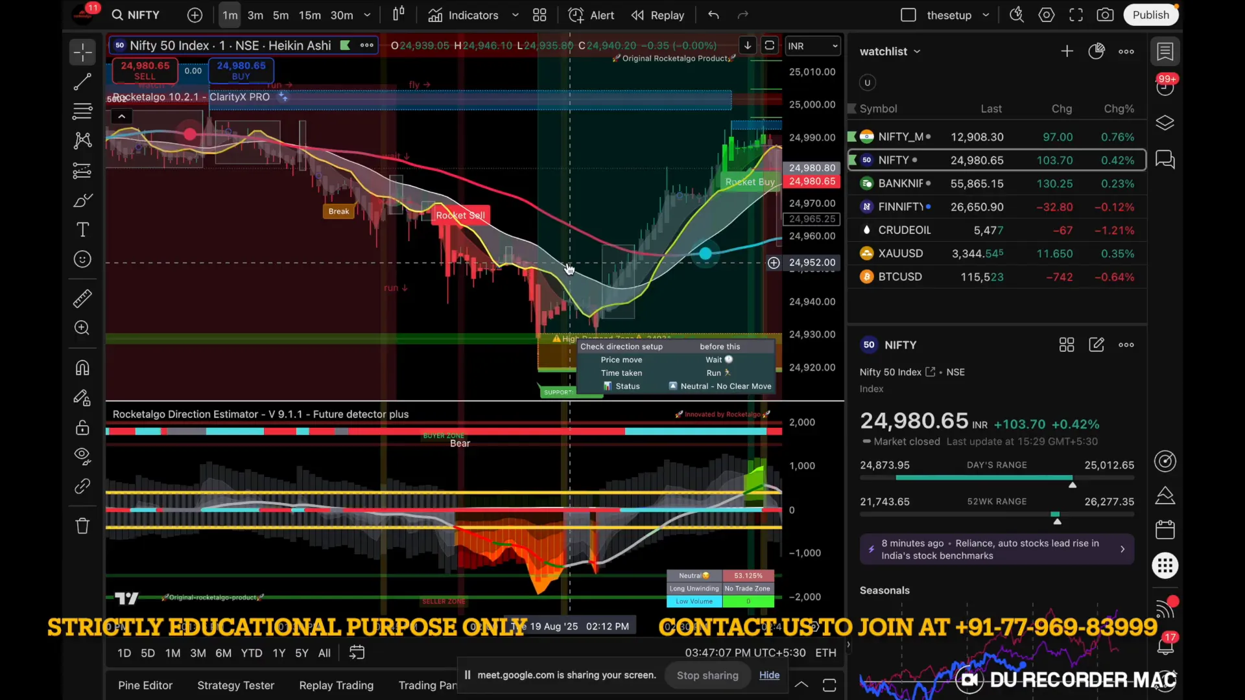Expand the watchlist name dropdown
The width and height of the screenshot is (1245, 700).
(917, 52)
